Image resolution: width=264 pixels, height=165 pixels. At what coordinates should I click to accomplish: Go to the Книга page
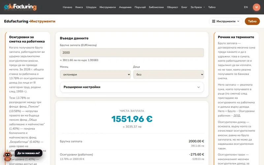coord(79,7)
